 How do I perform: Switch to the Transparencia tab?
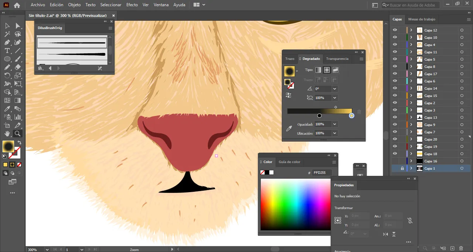[x=337, y=59]
